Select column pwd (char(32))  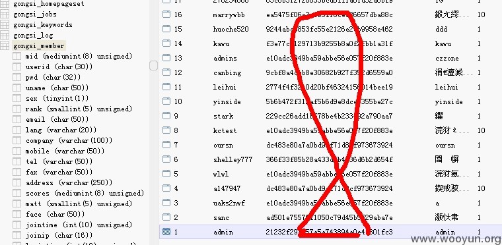click(53, 78)
